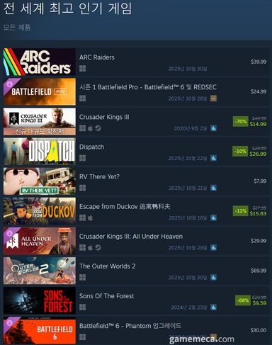Viewport: 272px width, 345px height.
Task: Open the ARC Raiders game thumbnail
Action: [x=40, y=62]
